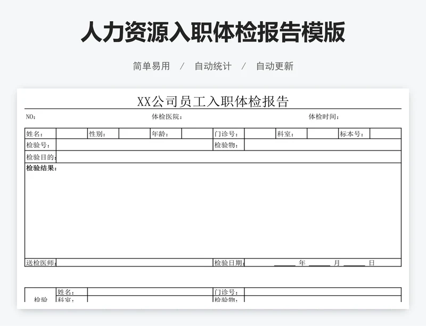
Task: Select the 年龄: label cell
Action: (x=166, y=133)
